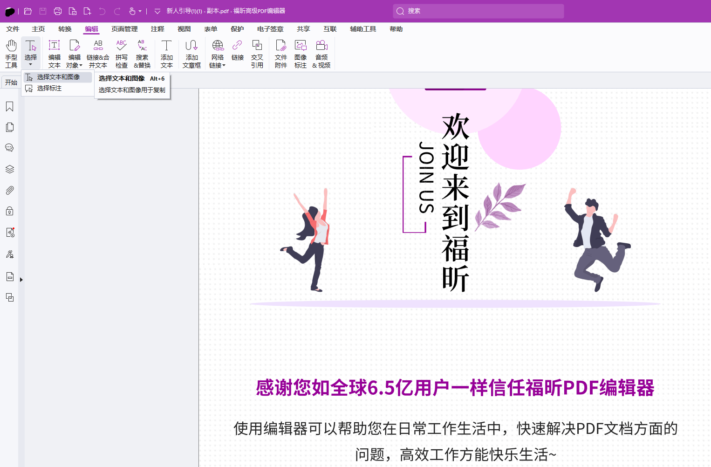
Task: Select the 添加文本 tool
Action: (x=167, y=54)
